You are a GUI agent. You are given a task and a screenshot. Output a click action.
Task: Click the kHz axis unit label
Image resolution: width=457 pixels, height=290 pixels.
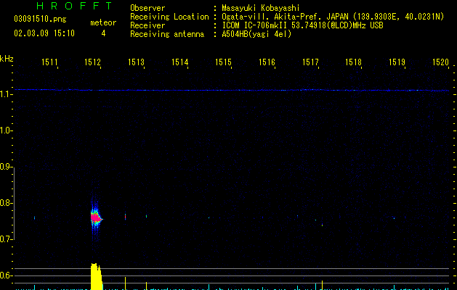[x=7, y=59]
